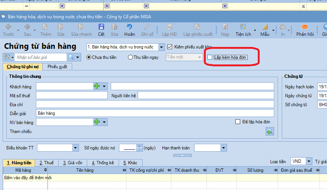Open sales type dropdown Bán hàng hóa
327x190 pixels.
pyautogui.click(x=161, y=47)
